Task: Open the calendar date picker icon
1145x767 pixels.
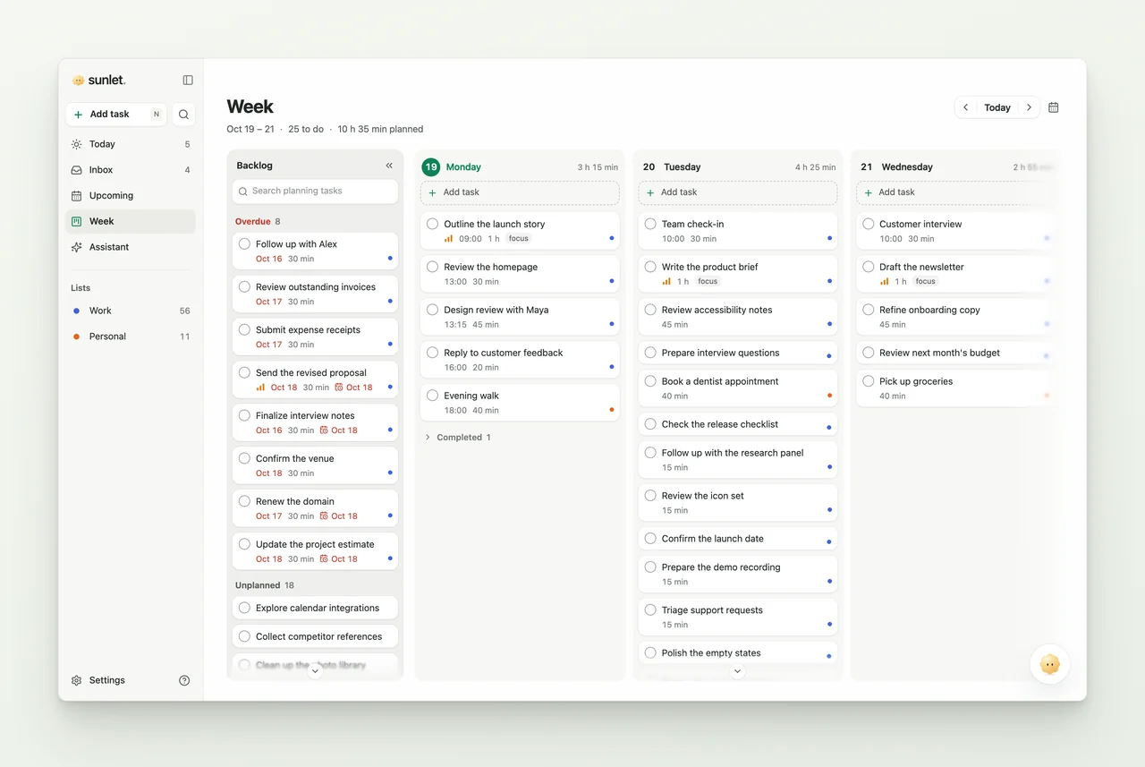Action: [x=1053, y=107]
